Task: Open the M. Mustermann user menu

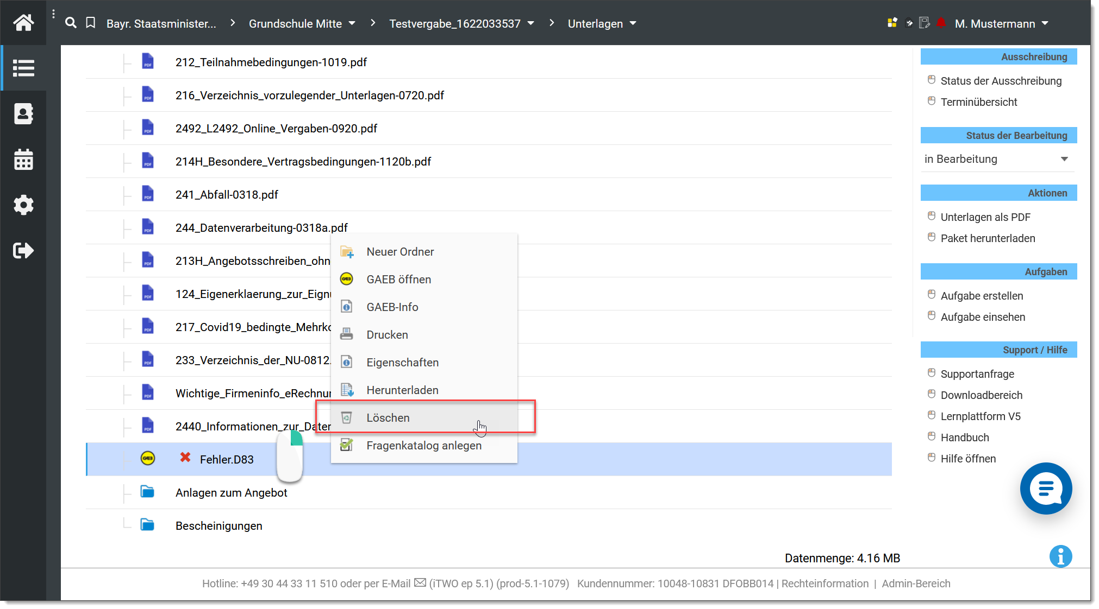Action: [1002, 24]
